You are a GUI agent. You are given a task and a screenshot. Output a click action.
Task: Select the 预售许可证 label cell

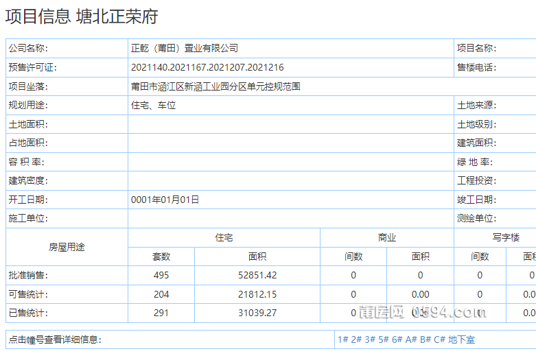pyautogui.click(x=67, y=67)
